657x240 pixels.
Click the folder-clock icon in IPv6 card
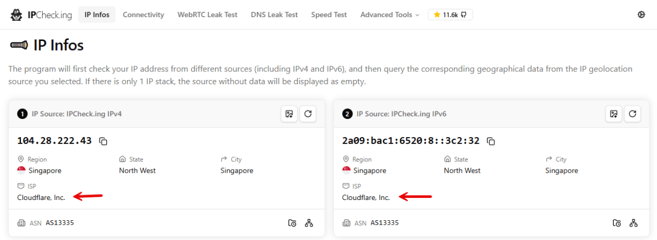(x=617, y=223)
